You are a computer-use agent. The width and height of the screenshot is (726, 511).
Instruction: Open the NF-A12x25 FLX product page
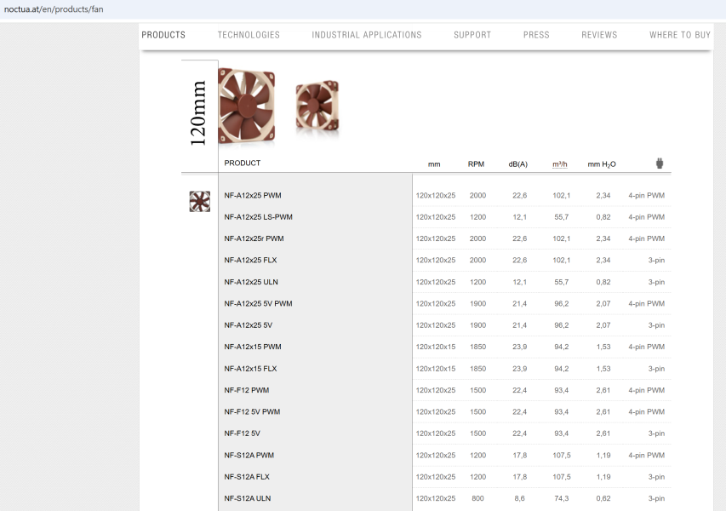pyautogui.click(x=250, y=261)
